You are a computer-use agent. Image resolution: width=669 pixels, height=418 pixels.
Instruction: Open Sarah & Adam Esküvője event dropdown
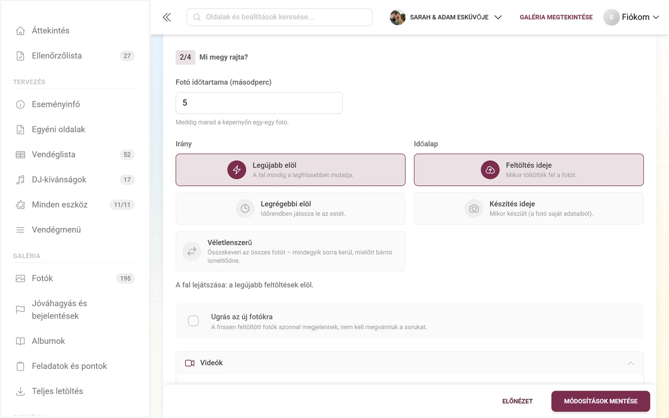[446, 17]
